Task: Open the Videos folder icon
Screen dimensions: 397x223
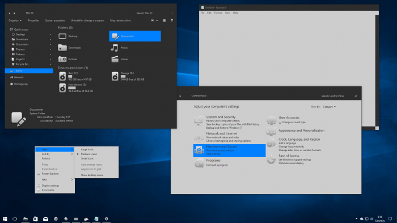Action: coord(115,59)
